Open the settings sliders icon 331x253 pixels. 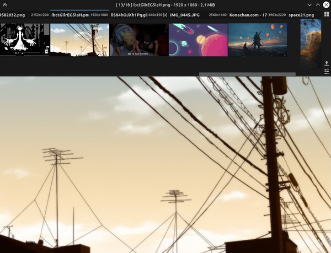click(x=327, y=72)
